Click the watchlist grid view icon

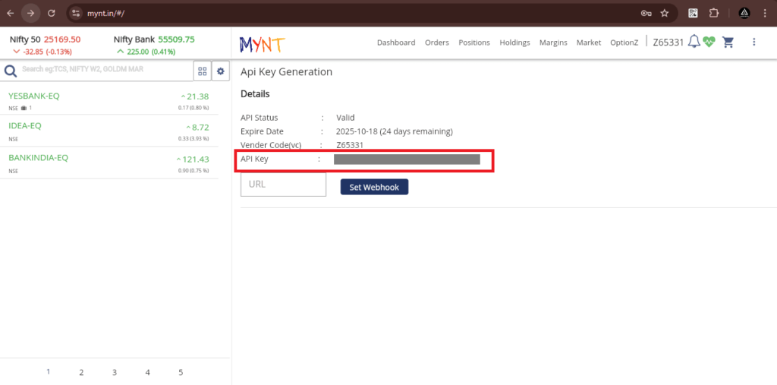(x=203, y=71)
